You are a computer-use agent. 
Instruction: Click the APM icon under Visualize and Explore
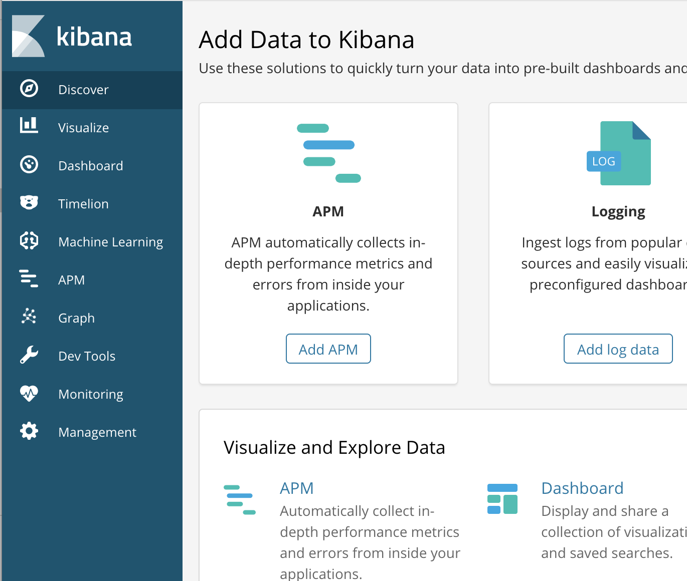coord(240,499)
